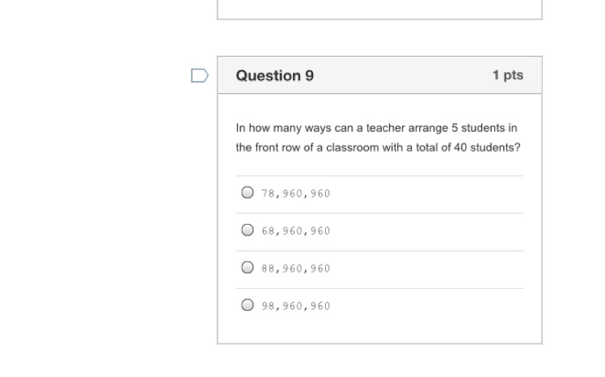Choose the 68,960,960 radio option
605x377 pixels.
[247, 231]
